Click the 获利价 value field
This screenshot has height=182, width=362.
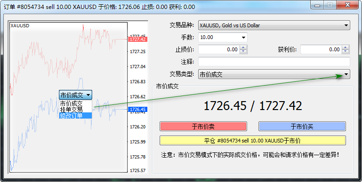click(322, 49)
